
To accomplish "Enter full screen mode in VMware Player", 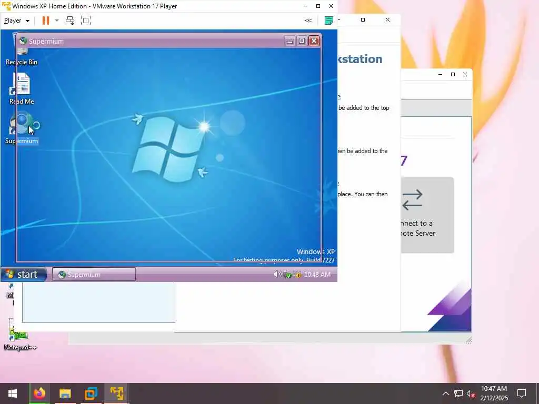I will pos(86,21).
